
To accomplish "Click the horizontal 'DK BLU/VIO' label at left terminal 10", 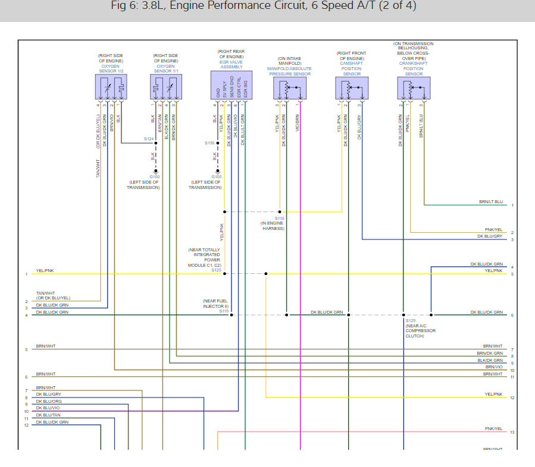I will [x=48, y=408].
